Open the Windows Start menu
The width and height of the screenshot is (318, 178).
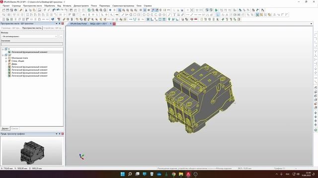click(123, 174)
